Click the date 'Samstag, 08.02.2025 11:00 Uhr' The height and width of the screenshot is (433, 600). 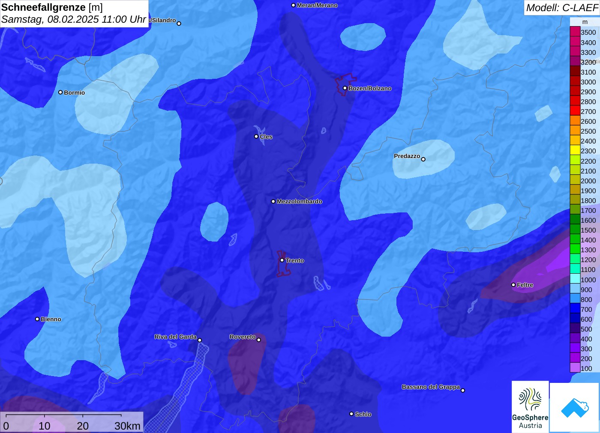point(74,19)
